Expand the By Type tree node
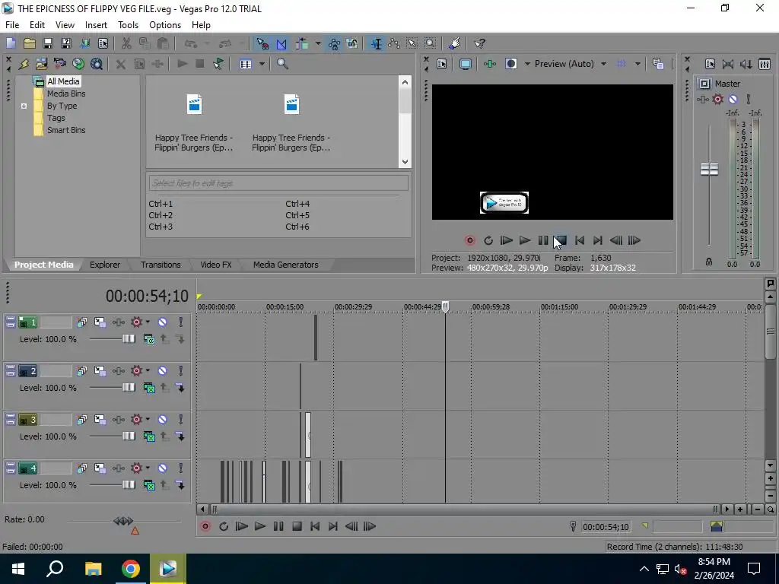 click(x=24, y=106)
